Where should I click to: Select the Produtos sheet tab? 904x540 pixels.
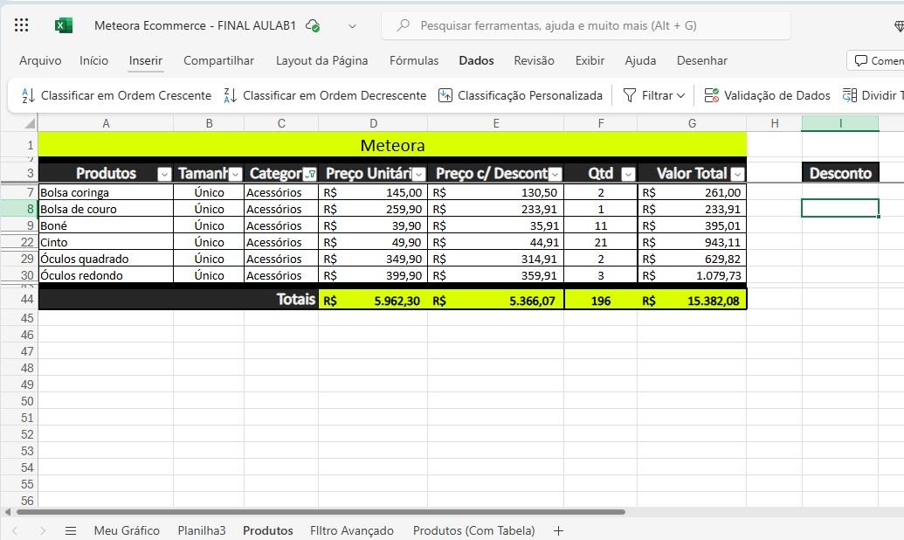click(x=268, y=530)
